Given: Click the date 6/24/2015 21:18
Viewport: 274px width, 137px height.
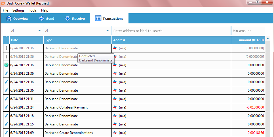Looking at the screenshot, I should [22, 116].
